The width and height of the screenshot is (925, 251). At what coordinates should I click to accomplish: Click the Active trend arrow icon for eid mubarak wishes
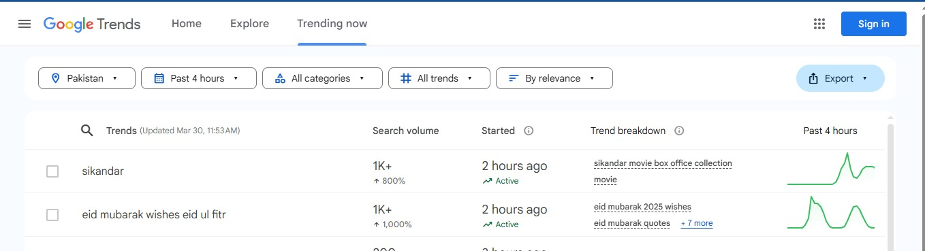pos(487,224)
